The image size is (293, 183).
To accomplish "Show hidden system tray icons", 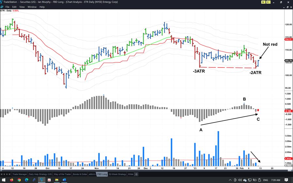I will click(x=230, y=180).
